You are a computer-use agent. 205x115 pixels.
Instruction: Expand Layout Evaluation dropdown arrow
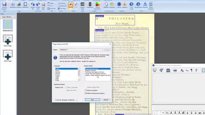pos(101,9)
